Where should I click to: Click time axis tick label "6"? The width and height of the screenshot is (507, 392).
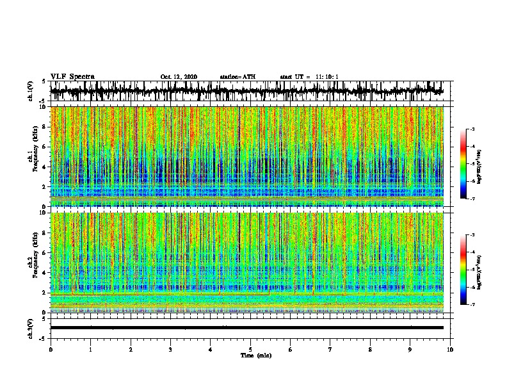point(291,350)
